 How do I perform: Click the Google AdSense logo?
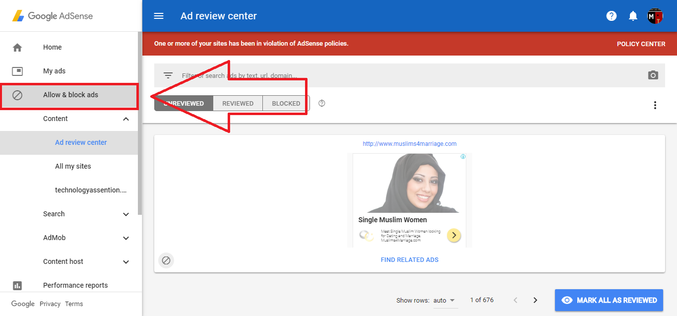click(x=53, y=16)
